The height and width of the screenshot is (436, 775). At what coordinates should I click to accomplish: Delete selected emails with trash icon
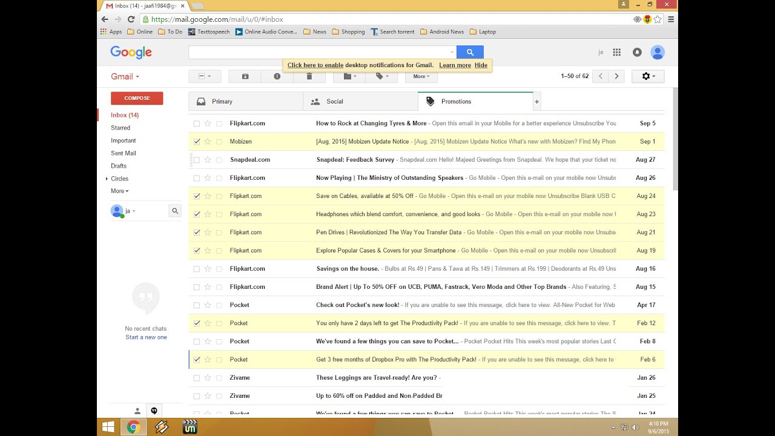(x=309, y=76)
